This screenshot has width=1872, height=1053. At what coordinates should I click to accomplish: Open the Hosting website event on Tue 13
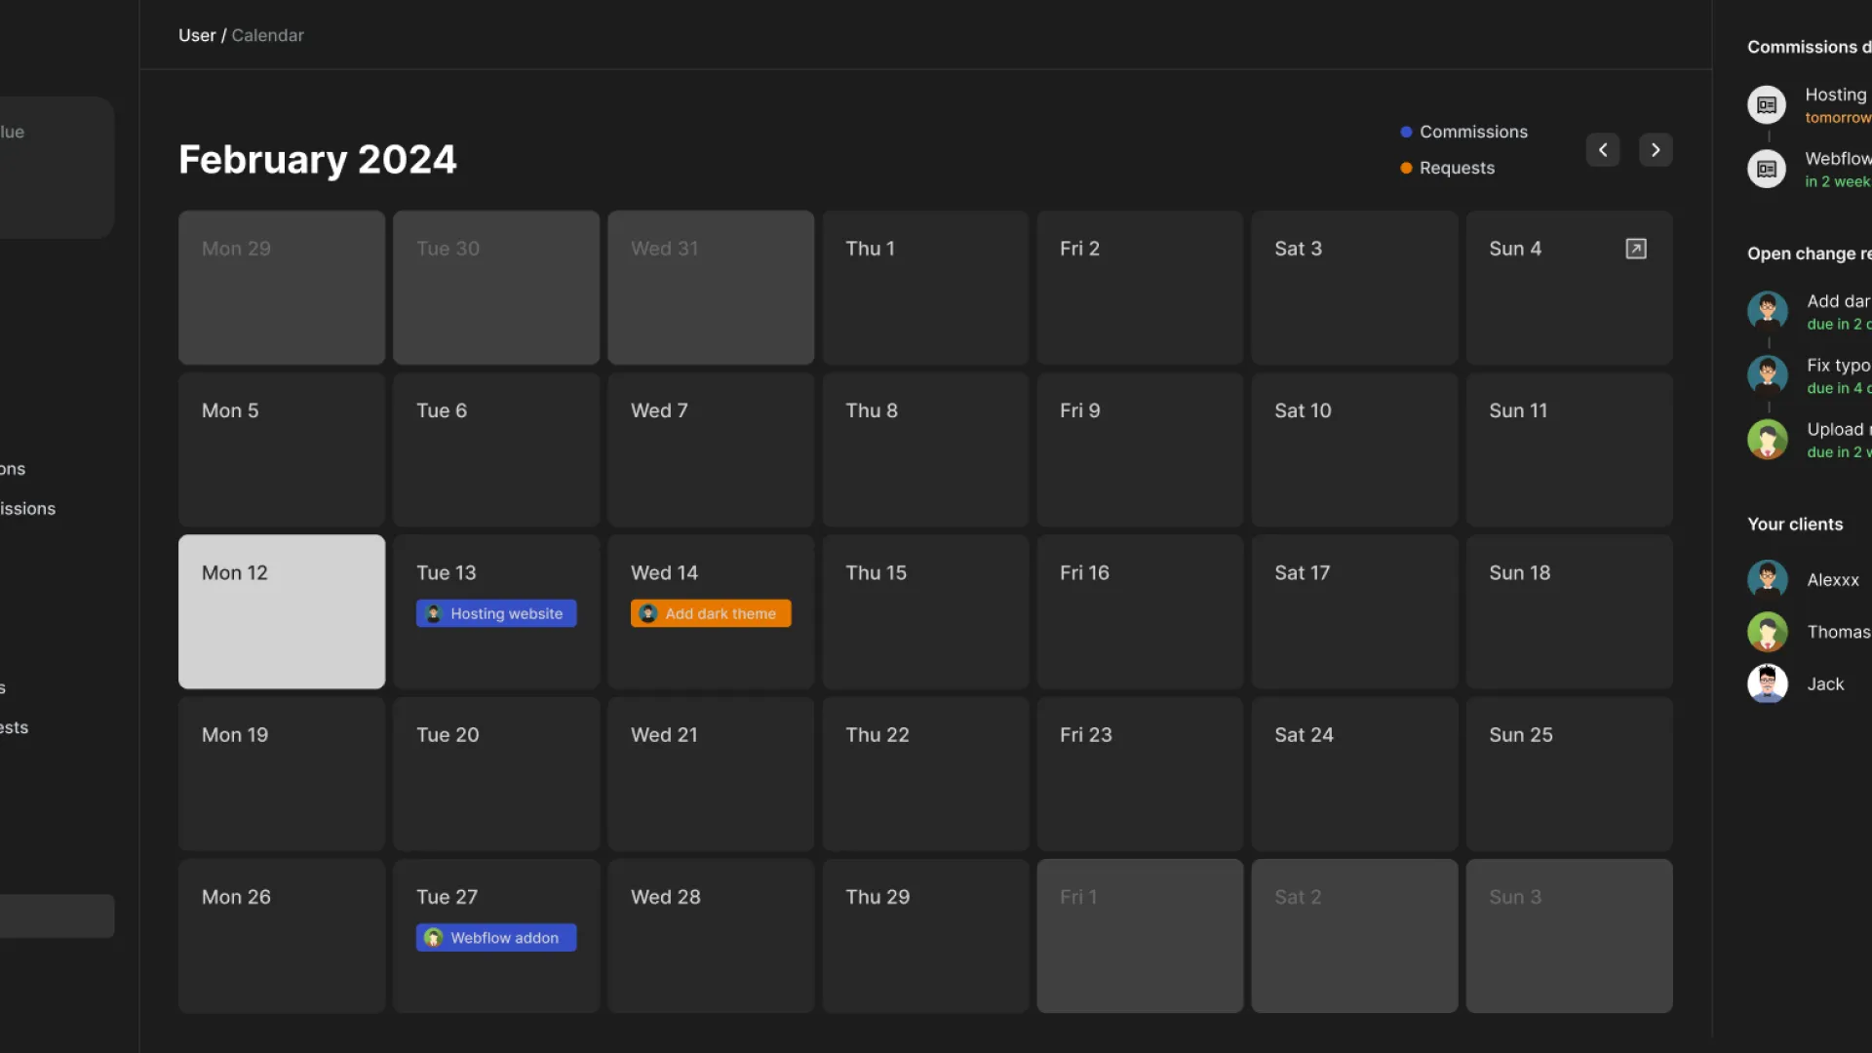point(496,613)
